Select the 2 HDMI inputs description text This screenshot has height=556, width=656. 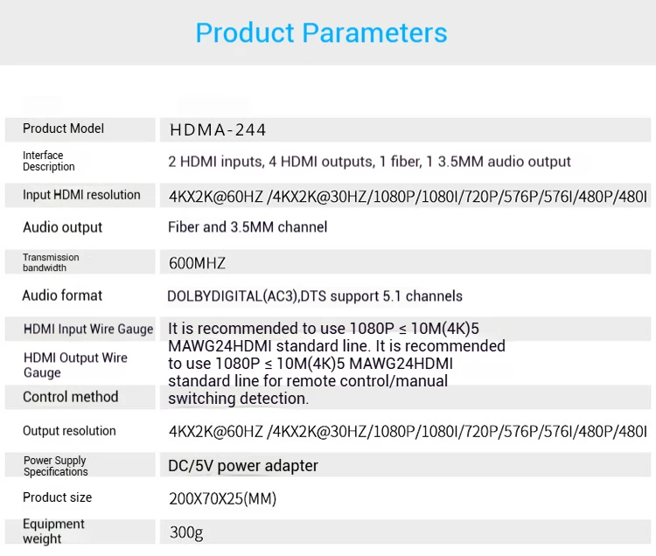pyautogui.click(x=369, y=162)
